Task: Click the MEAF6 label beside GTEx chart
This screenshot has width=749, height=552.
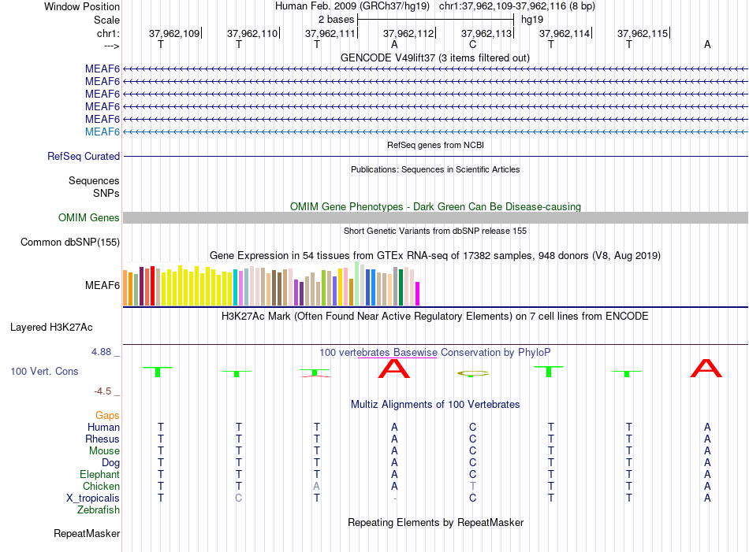Action: click(x=102, y=285)
